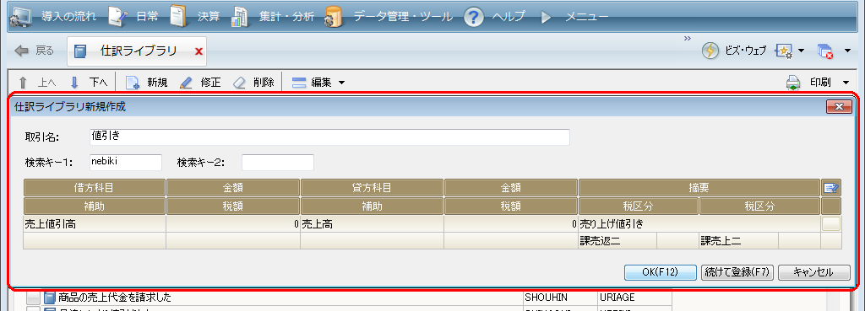Open the 編集 dropdown
865x311 pixels.
coord(318,83)
